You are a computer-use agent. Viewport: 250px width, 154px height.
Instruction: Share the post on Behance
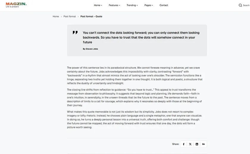click(x=204, y=144)
